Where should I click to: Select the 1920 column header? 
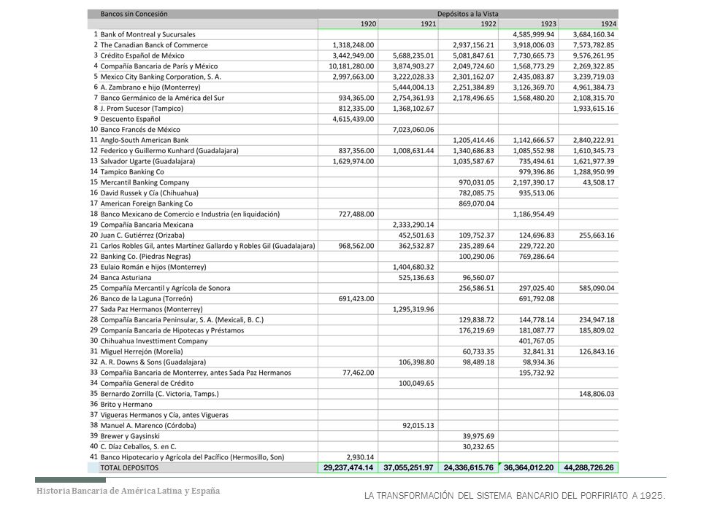(368, 24)
